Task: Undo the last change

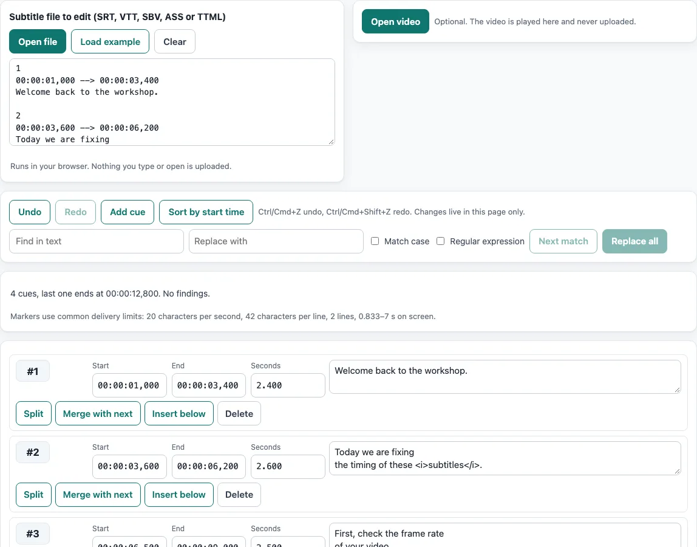Action: [30, 212]
